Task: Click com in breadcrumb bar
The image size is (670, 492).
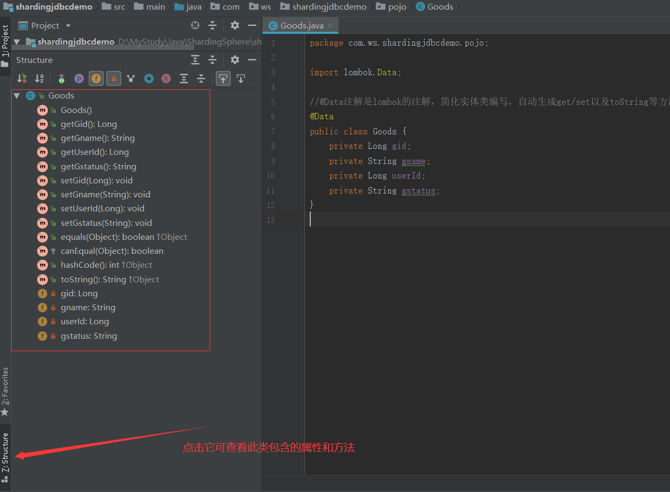Action: 225,7
